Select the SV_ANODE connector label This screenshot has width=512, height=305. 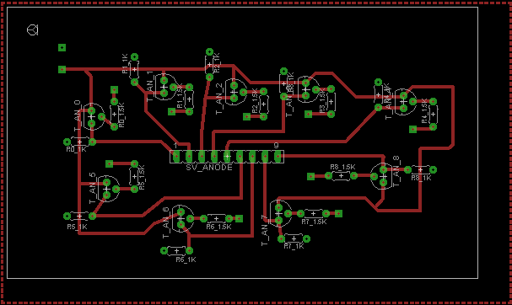tap(209, 168)
